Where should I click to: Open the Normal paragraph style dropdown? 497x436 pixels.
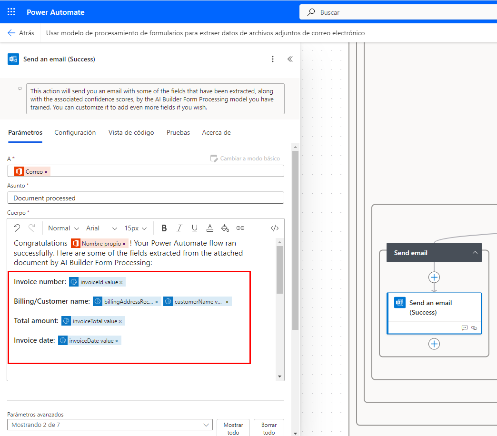click(x=63, y=228)
